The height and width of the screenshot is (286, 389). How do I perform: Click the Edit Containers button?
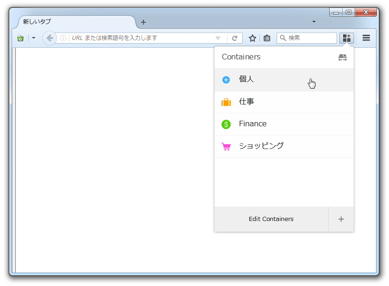click(x=272, y=219)
